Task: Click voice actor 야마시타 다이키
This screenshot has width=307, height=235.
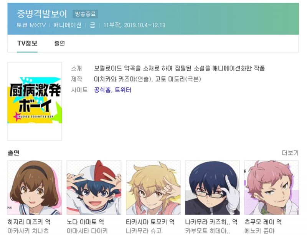Action: coord(87,231)
